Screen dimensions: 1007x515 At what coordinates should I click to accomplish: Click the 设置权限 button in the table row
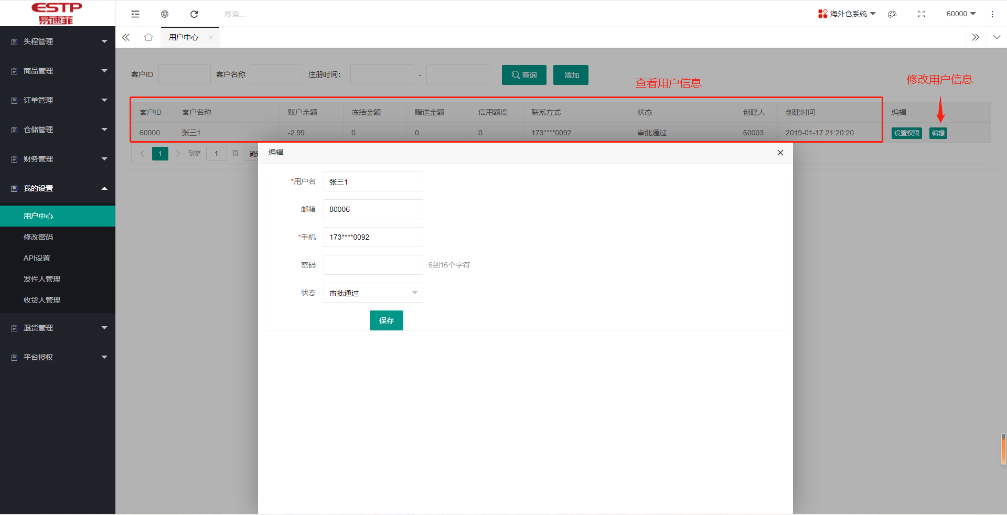point(906,133)
